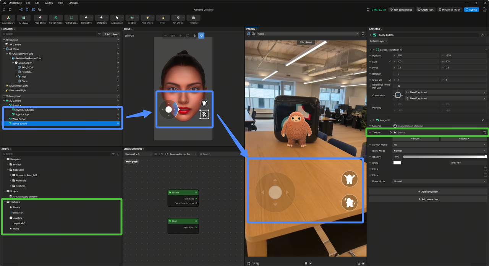This screenshot has height=266, width=489.
Task: Enable the Flip Y checkbox
Action: click(x=486, y=175)
